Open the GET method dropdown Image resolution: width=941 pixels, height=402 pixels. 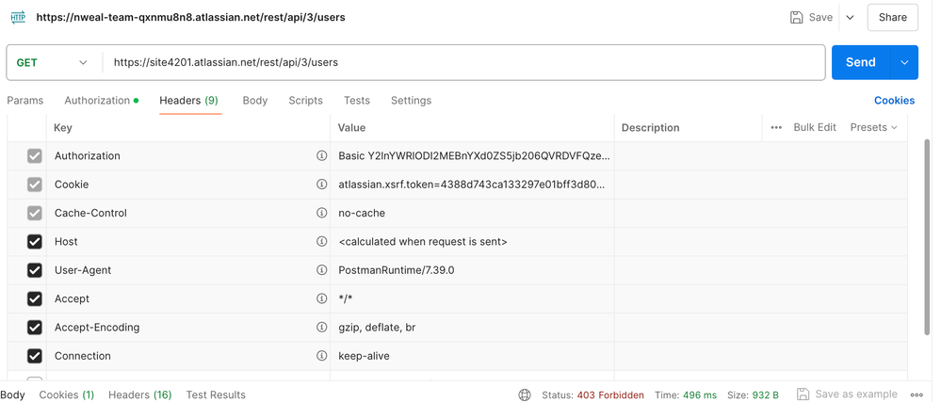53,63
